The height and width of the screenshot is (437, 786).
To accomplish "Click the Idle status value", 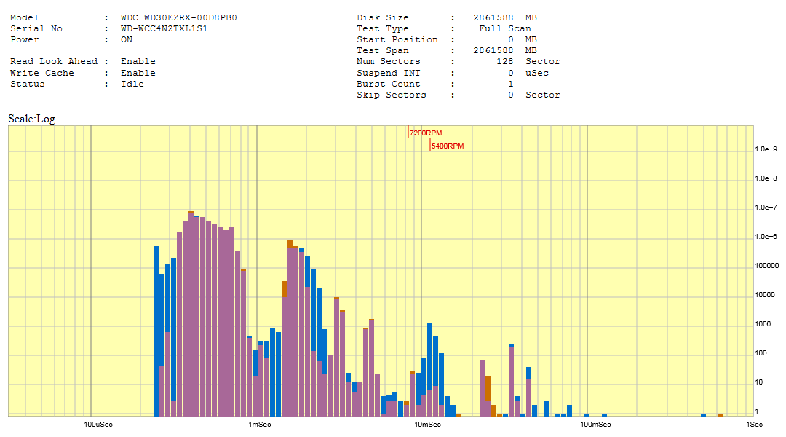I will pyautogui.click(x=132, y=84).
